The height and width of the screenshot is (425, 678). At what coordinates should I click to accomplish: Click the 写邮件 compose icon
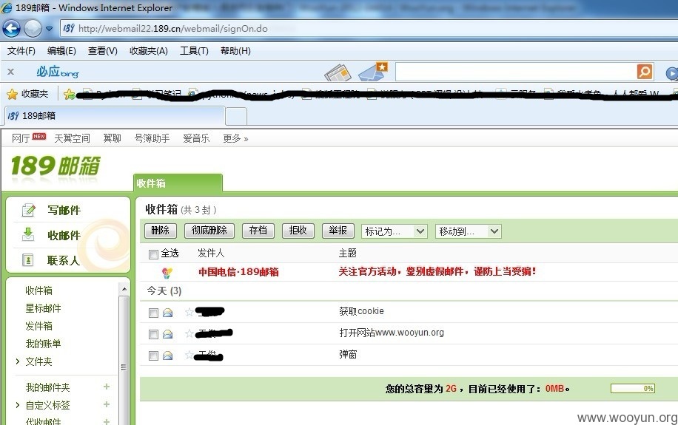coord(29,210)
